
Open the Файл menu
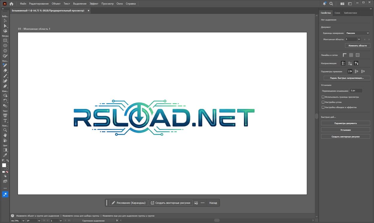[x=23, y=3]
